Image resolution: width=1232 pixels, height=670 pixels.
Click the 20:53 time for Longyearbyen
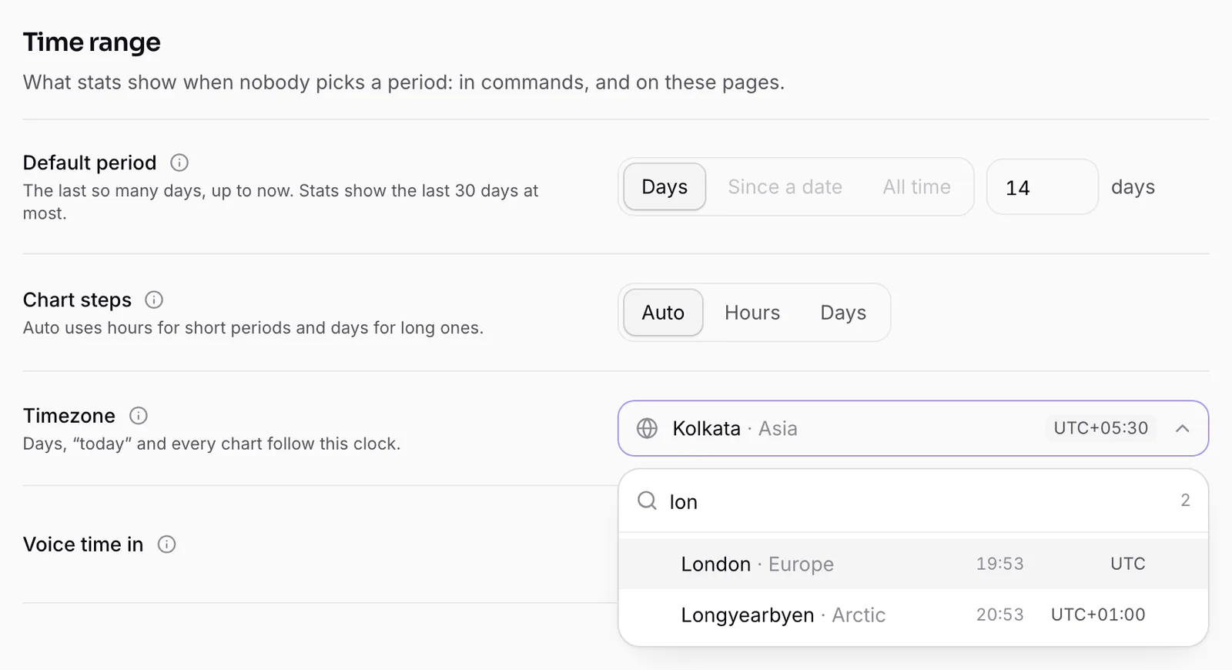[x=1000, y=615]
